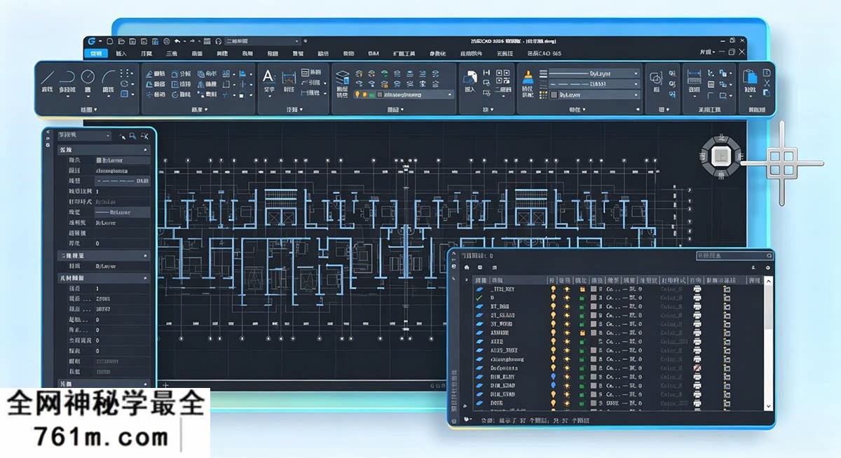Switch to the BIM ribbon tab

pyautogui.click(x=373, y=53)
